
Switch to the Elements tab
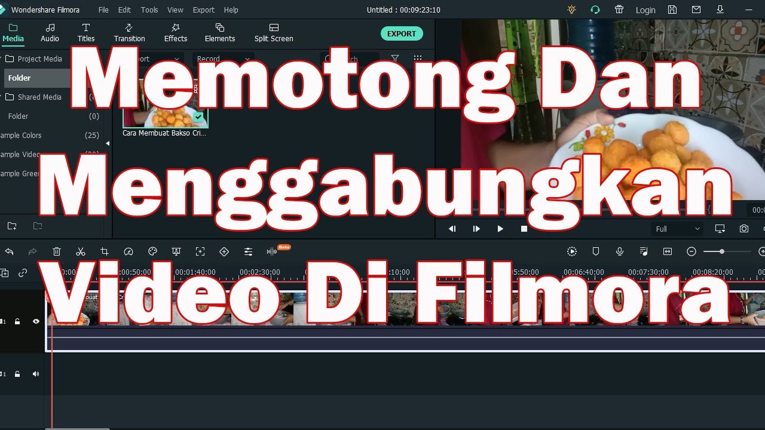[220, 33]
